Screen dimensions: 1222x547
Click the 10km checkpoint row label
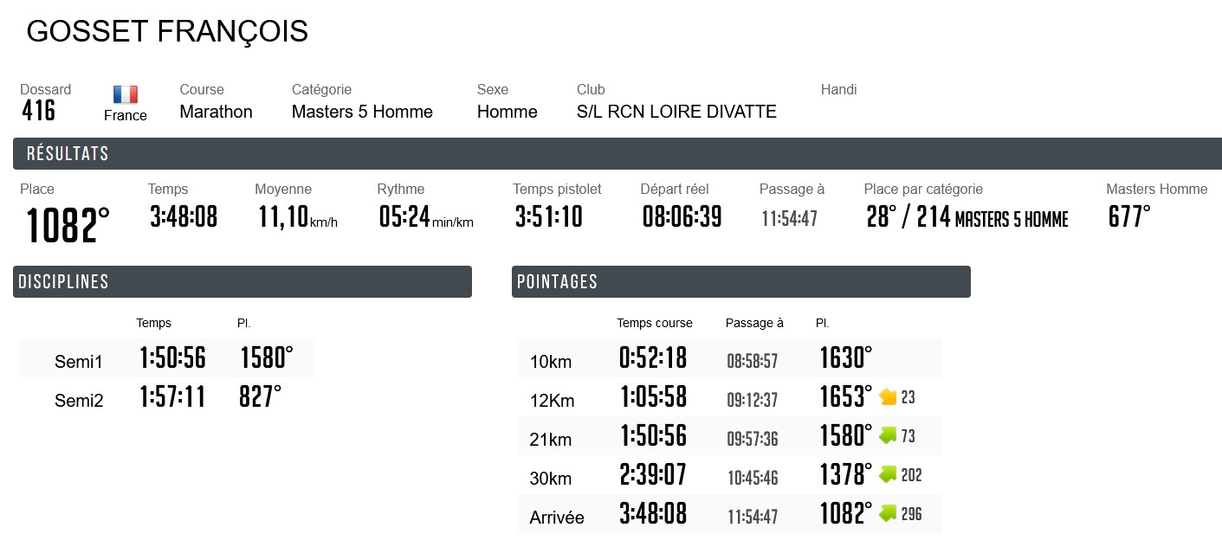click(552, 362)
